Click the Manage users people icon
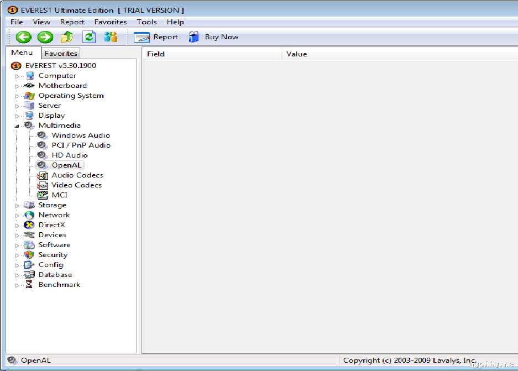The height and width of the screenshot is (371, 518). (111, 36)
